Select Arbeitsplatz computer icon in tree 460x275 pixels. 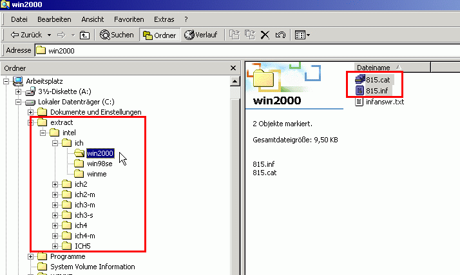coord(18,81)
